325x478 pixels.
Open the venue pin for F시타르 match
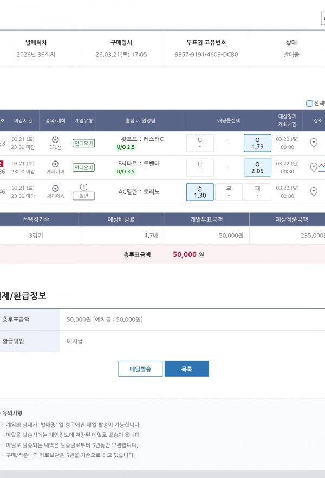click(x=313, y=167)
